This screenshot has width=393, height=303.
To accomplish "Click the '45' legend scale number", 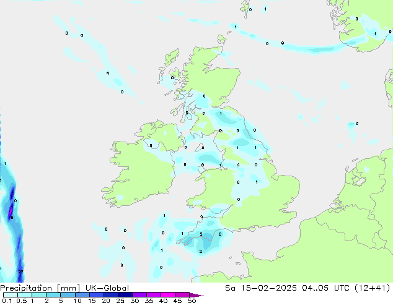I will tap(177, 301).
